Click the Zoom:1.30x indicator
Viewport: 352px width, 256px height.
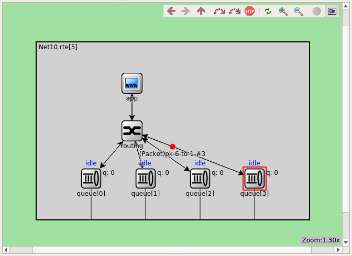click(x=321, y=240)
